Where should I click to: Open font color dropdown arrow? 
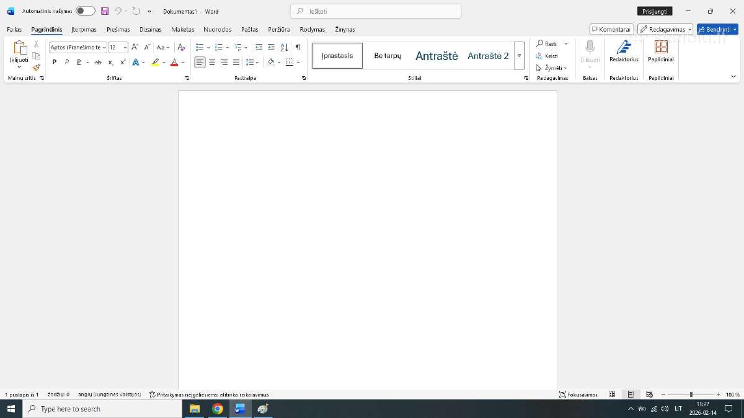(183, 63)
